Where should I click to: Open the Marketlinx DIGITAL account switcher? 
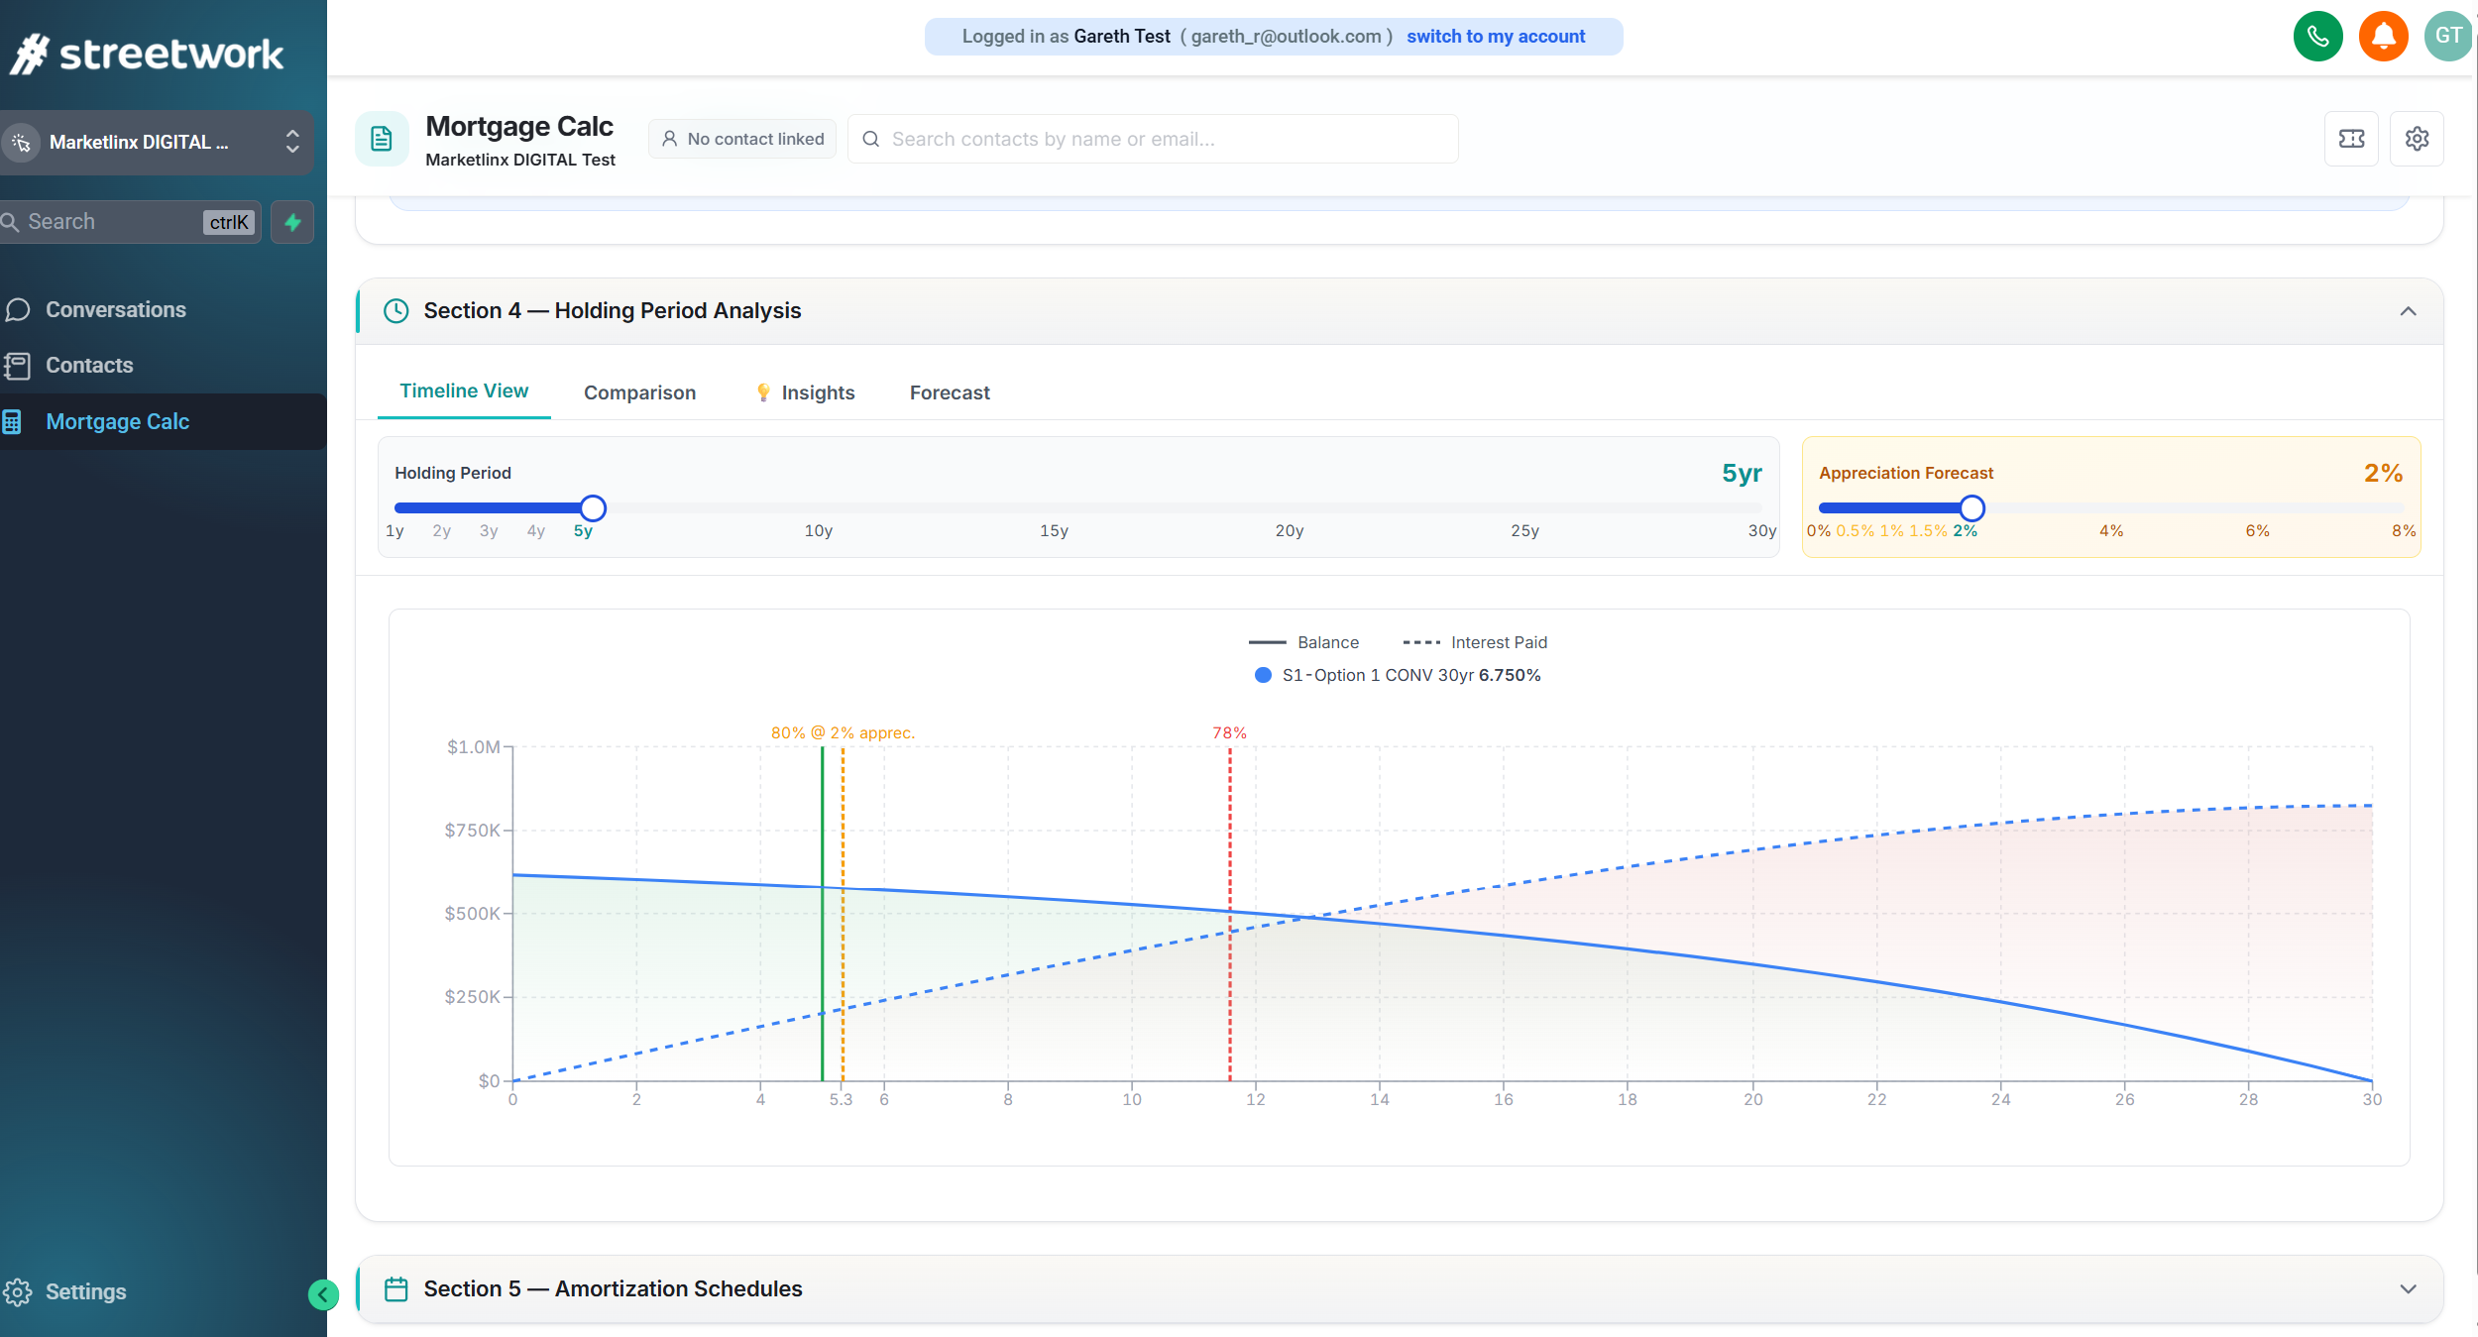[157, 143]
